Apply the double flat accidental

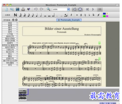(x=94, y=15)
